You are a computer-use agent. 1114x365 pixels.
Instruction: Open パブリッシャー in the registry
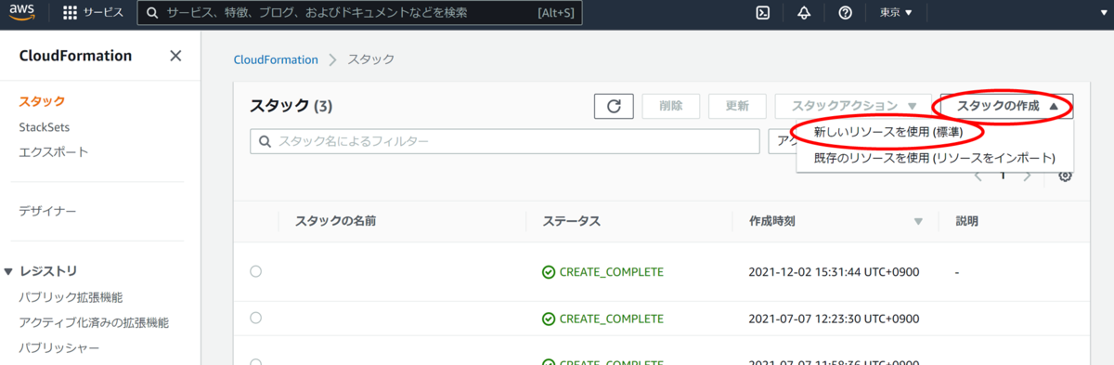[x=59, y=348]
